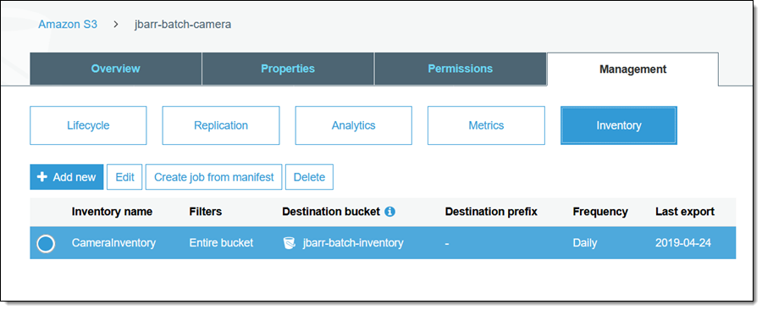Show the Analytics section
The image size is (762, 310).
(353, 125)
